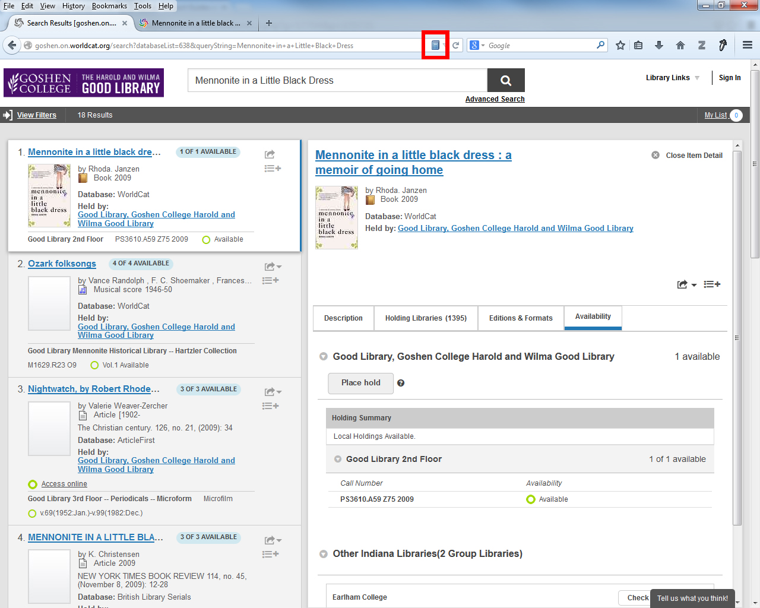Open share dropdown for Ozark folksongs

[x=273, y=267]
